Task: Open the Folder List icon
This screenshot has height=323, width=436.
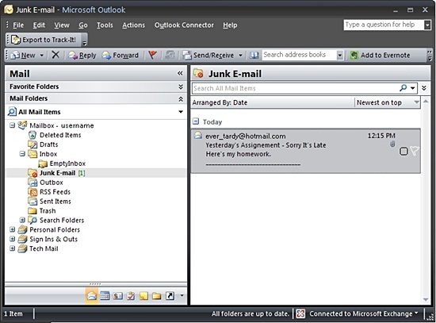Action: 156,296
